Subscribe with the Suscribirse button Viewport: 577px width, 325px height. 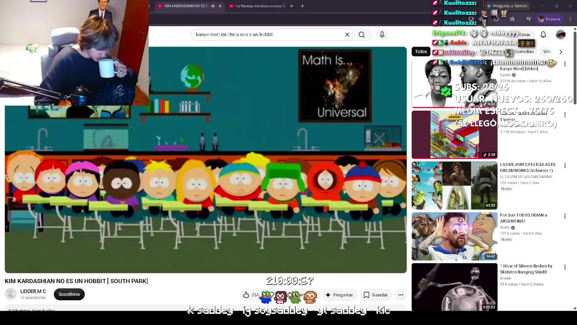(x=69, y=294)
